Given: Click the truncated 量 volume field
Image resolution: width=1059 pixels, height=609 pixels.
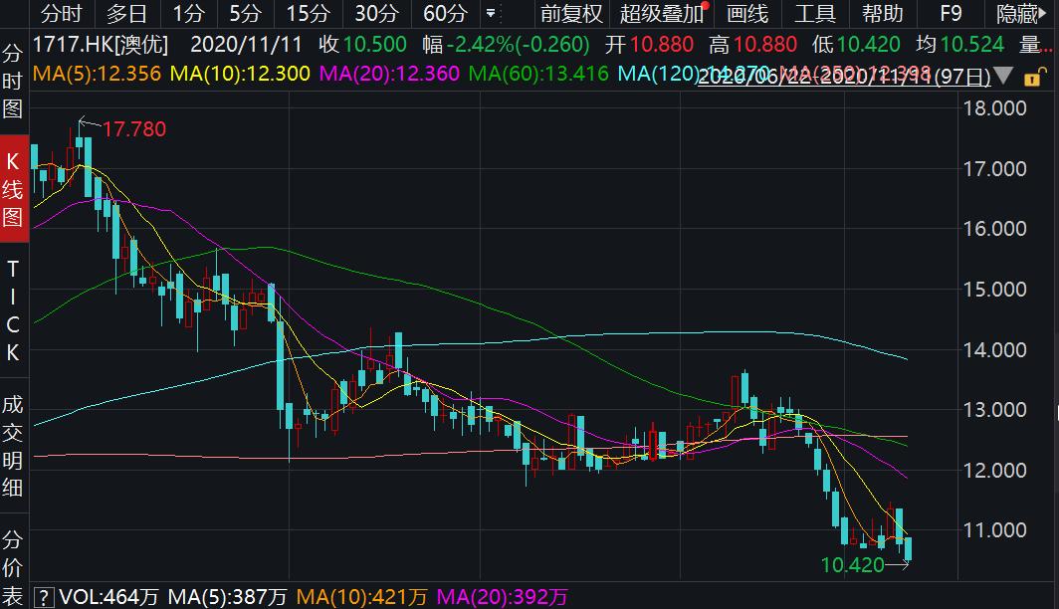Looking at the screenshot, I should pos(1035,45).
